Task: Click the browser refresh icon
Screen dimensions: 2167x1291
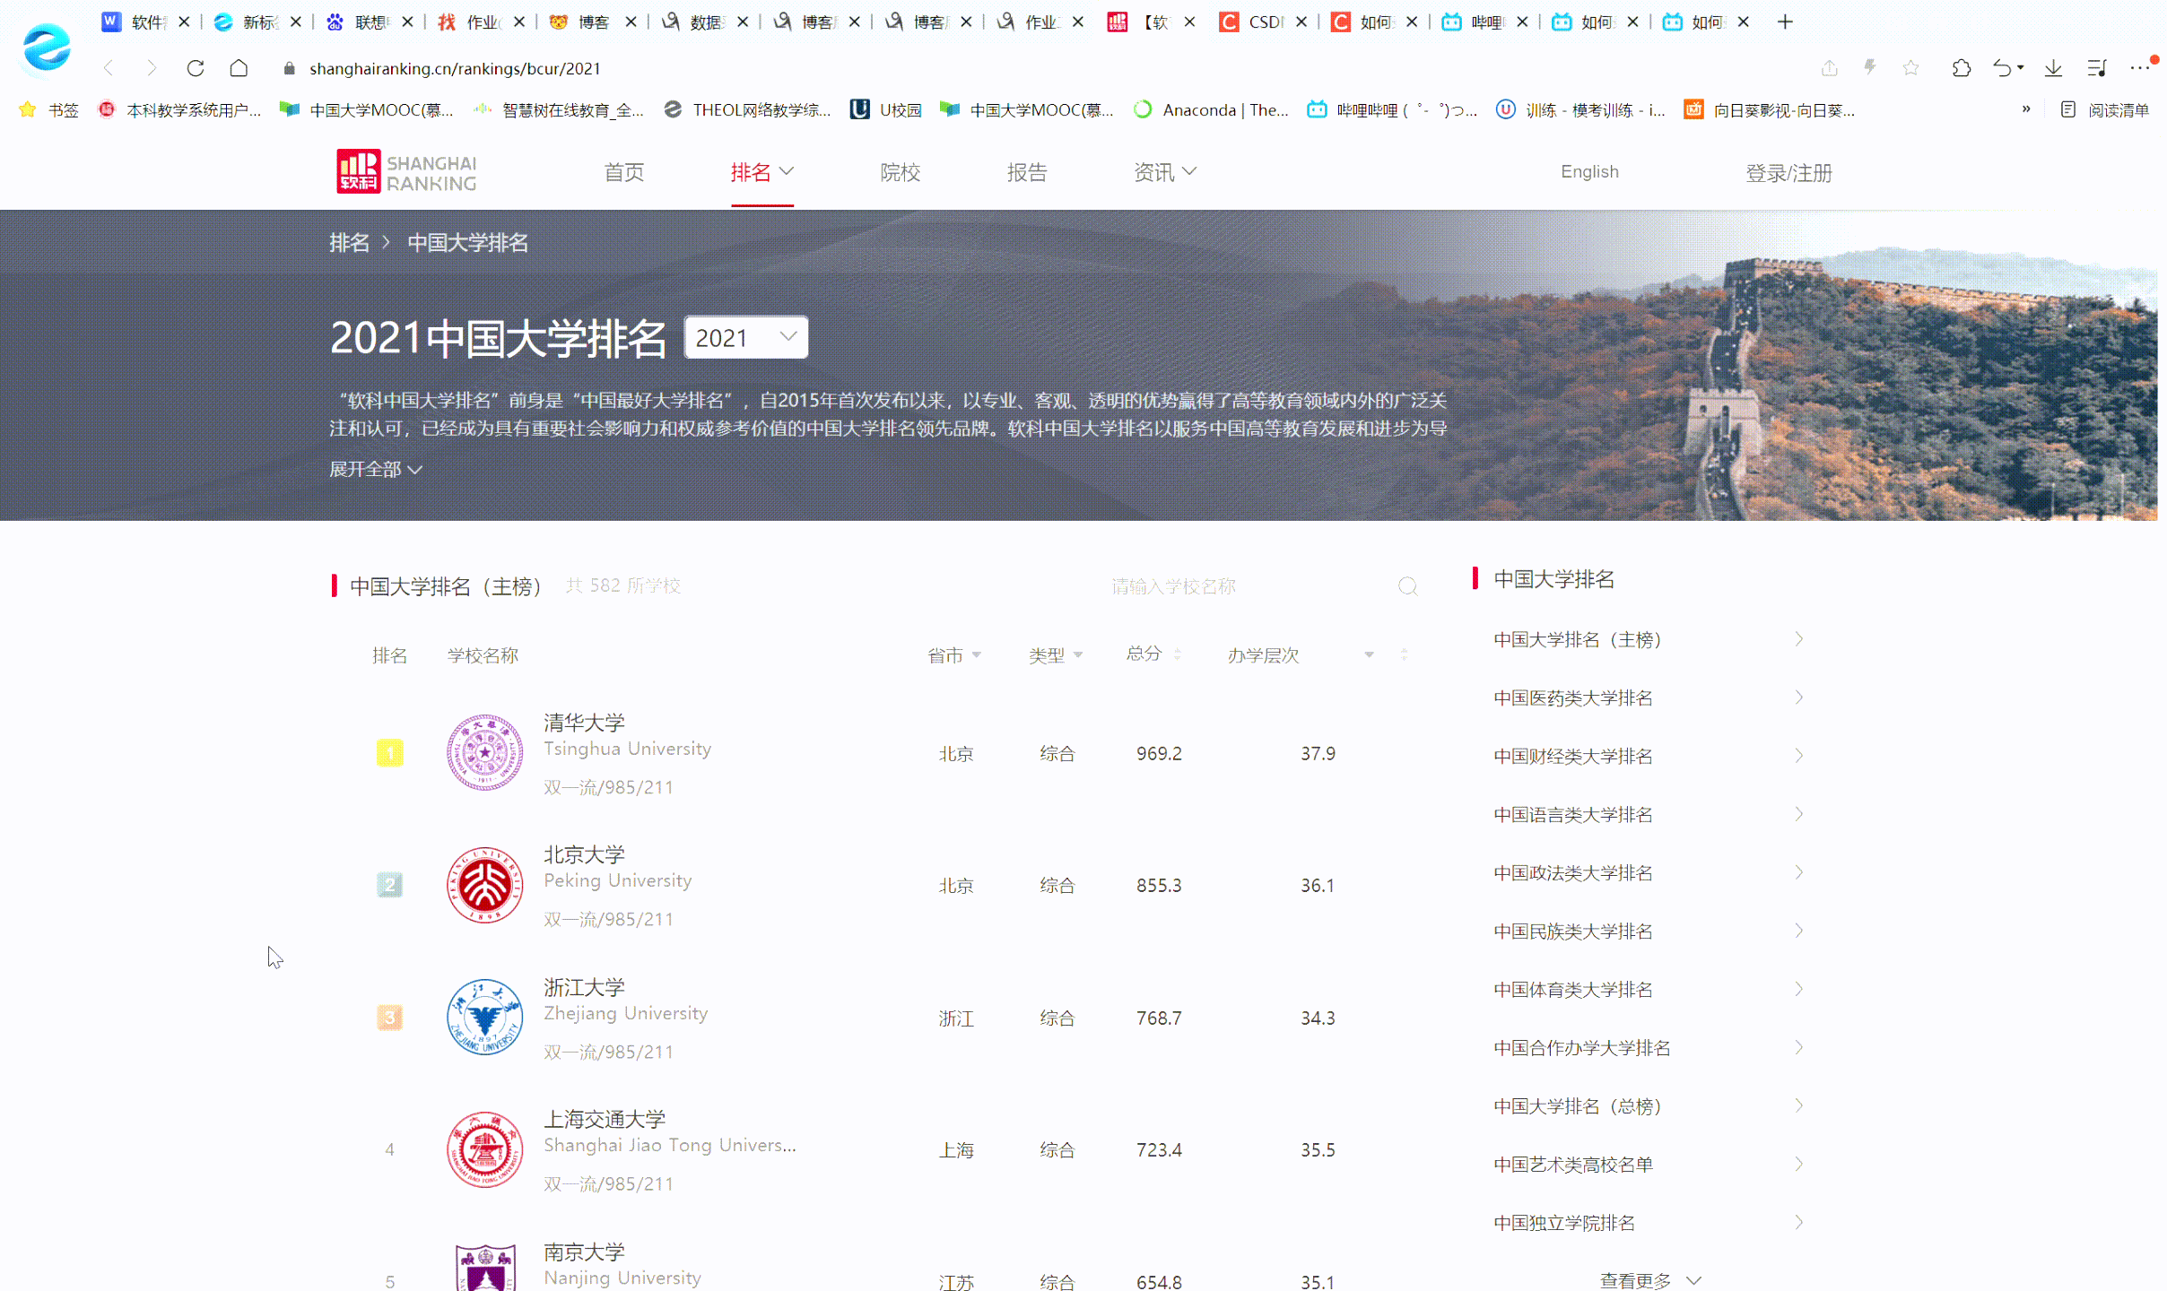Action: tap(195, 68)
